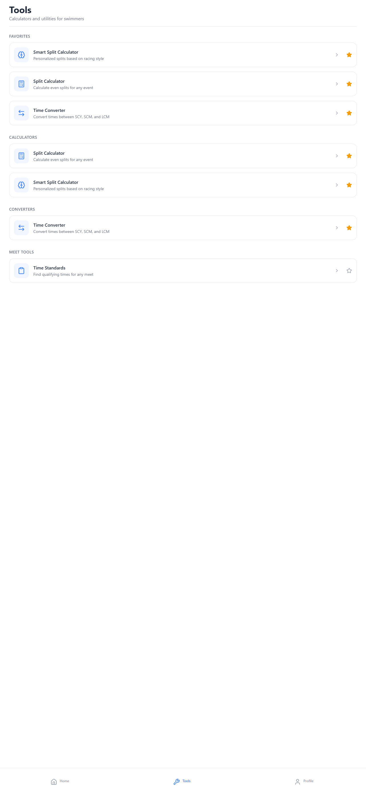Image resolution: width=366 pixels, height=793 pixels.
Task: Toggle star for Split Calculator under Calculators
Action: pyautogui.click(x=349, y=156)
